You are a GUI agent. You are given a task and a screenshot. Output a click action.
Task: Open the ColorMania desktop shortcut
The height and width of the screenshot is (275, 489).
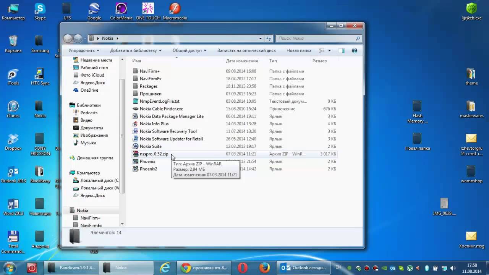click(x=121, y=11)
